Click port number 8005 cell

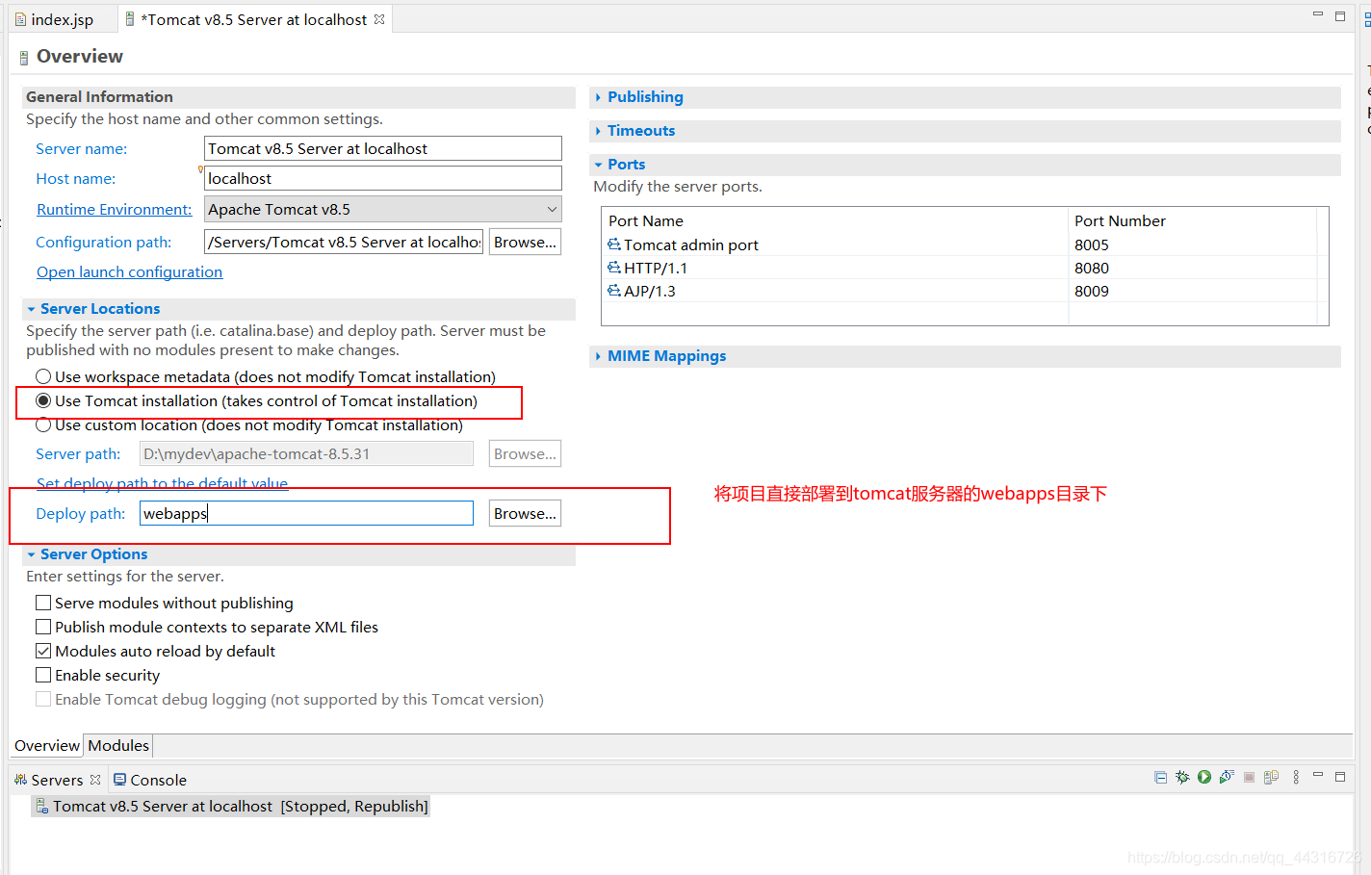(x=1092, y=244)
